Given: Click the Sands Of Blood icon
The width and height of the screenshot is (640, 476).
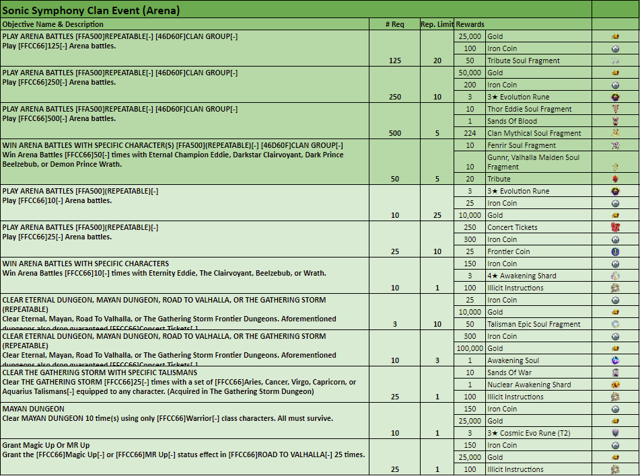Looking at the screenshot, I should tap(615, 121).
